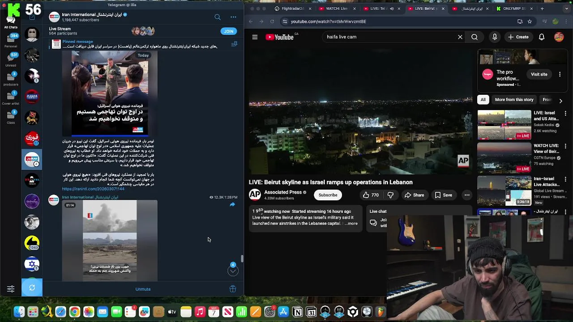Open video more actions ellipsis

[x=467, y=195]
